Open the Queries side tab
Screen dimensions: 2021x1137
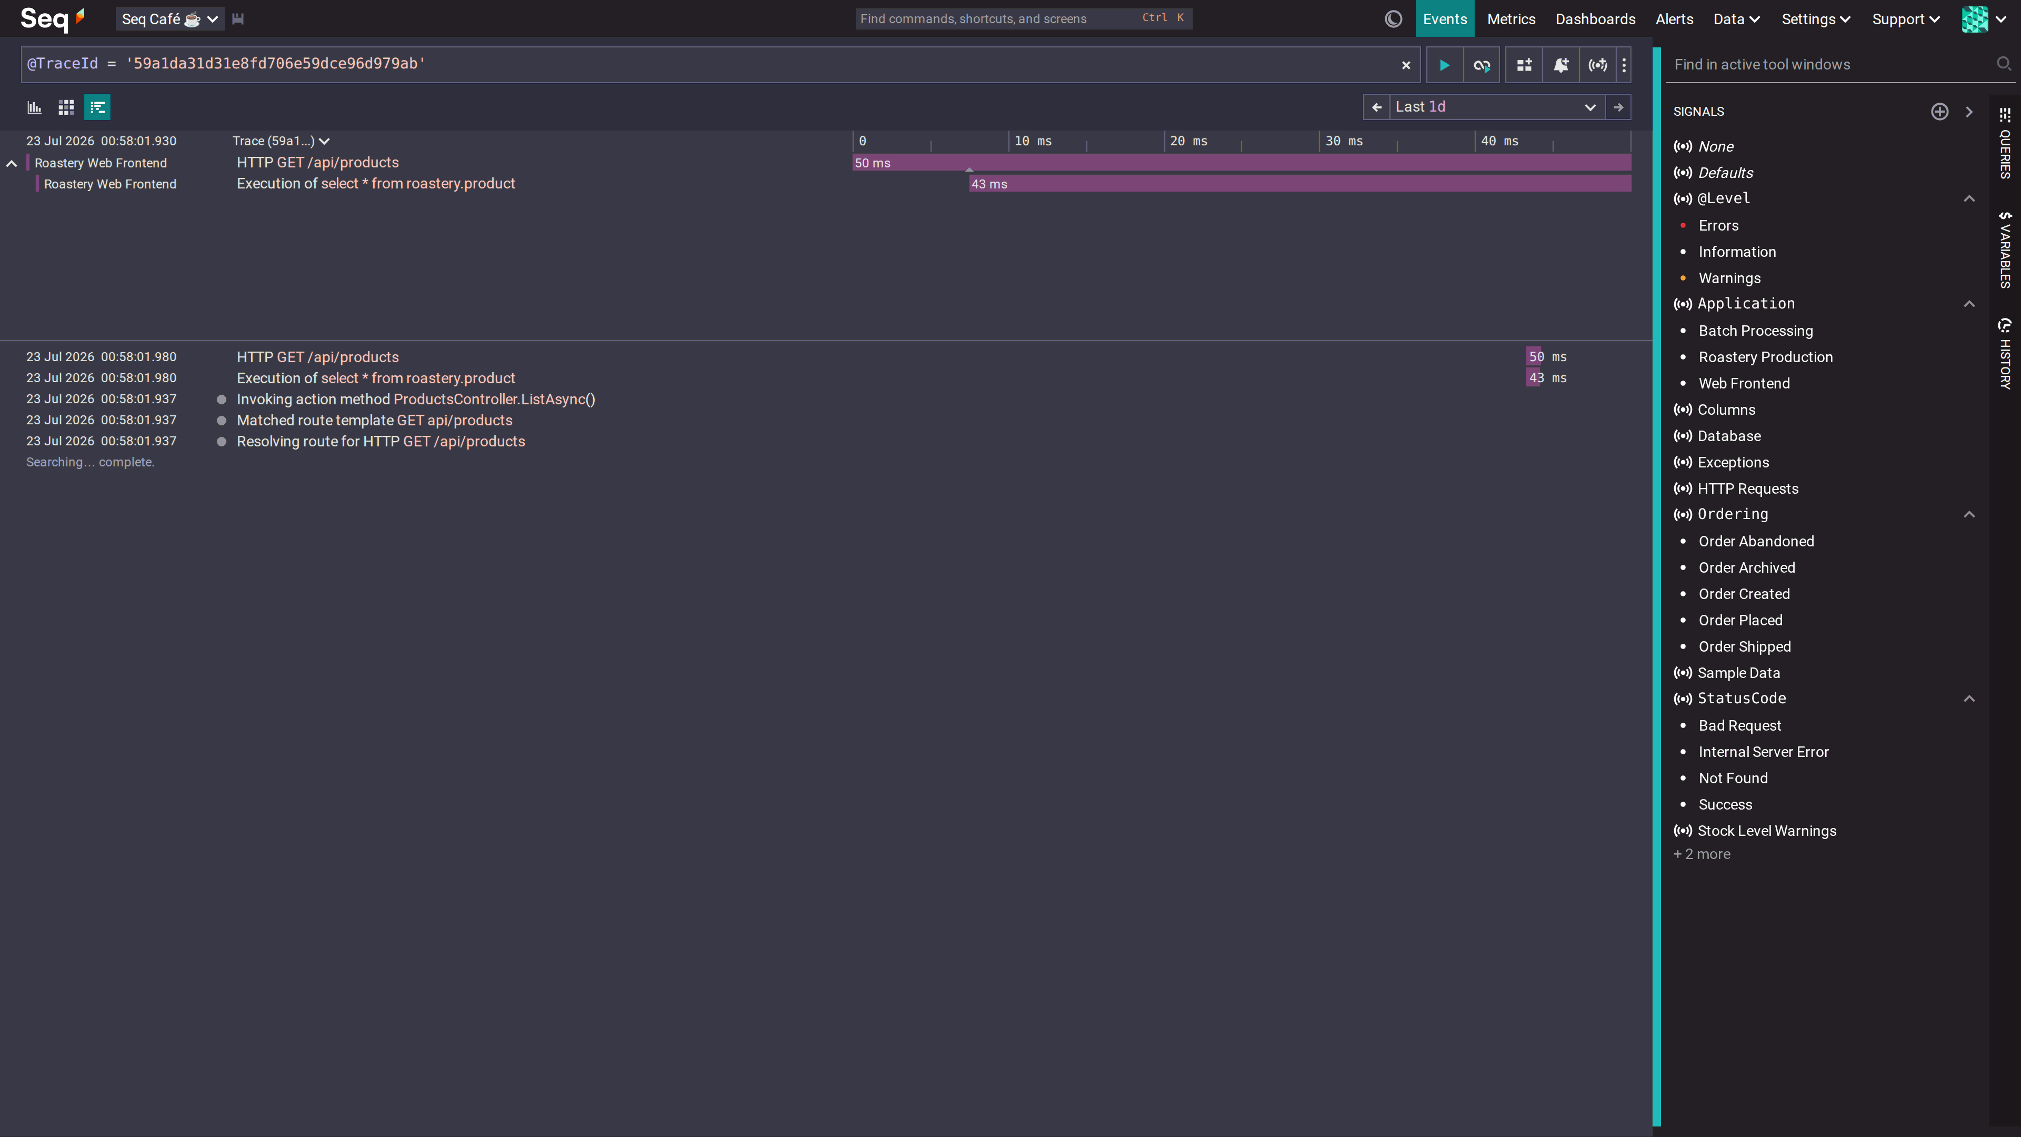[x=2005, y=143]
